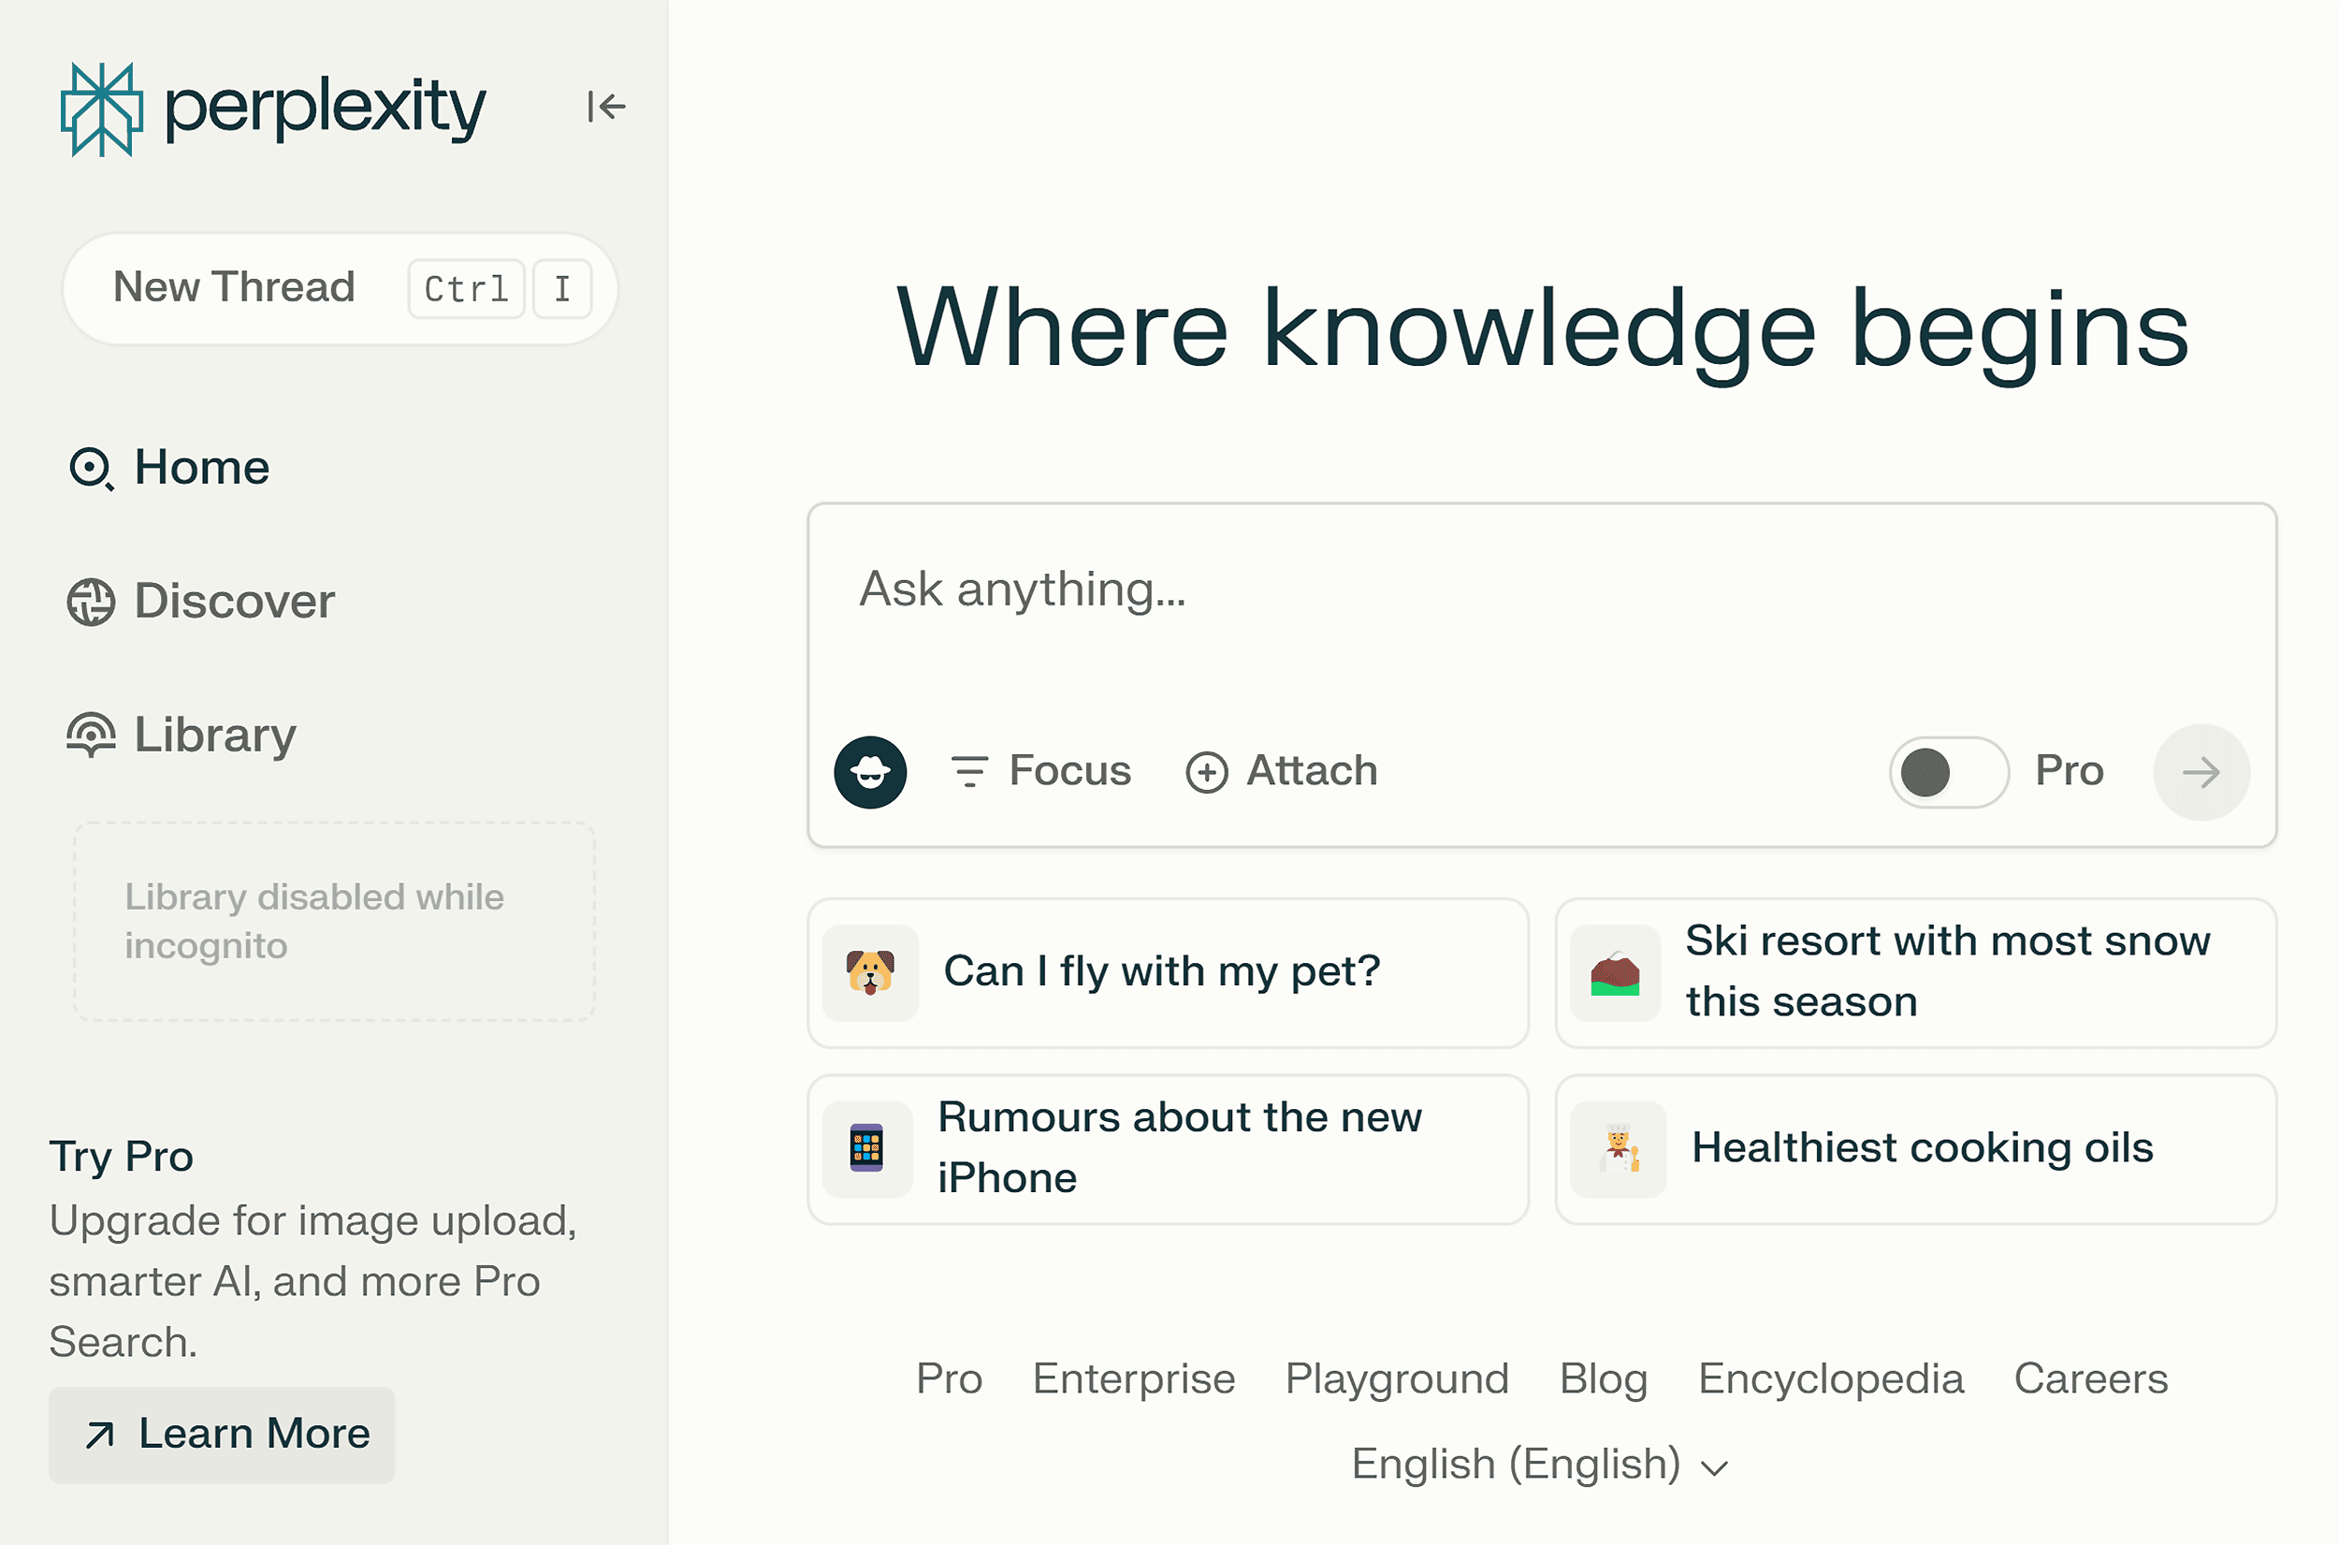Click the Attach plus-circle icon

click(1205, 771)
